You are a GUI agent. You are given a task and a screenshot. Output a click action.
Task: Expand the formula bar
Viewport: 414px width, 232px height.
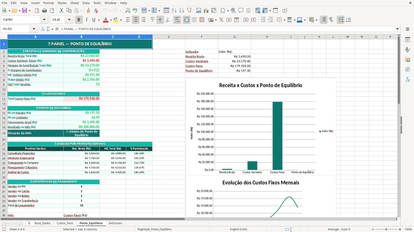[397, 29]
